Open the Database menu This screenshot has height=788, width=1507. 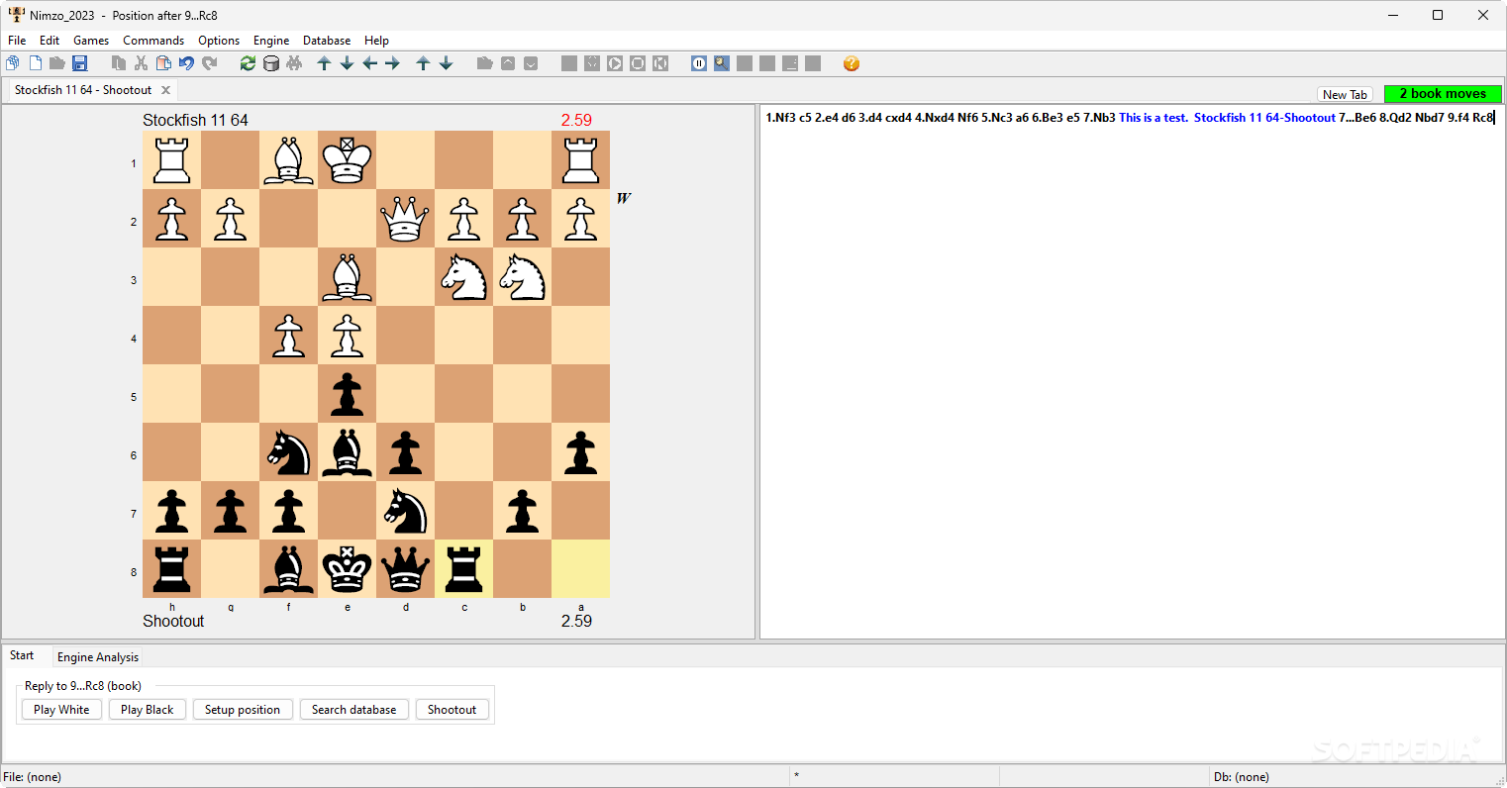327,41
